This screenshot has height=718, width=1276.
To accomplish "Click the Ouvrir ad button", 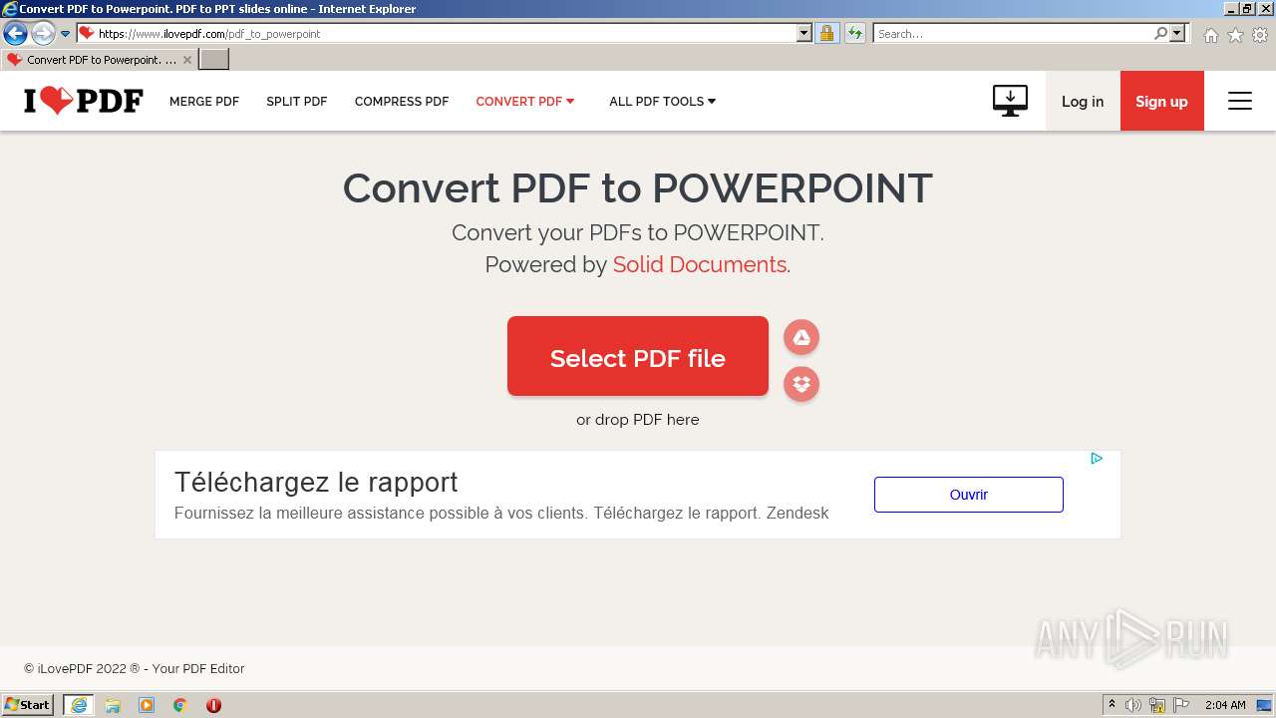I will (x=969, y=495).
